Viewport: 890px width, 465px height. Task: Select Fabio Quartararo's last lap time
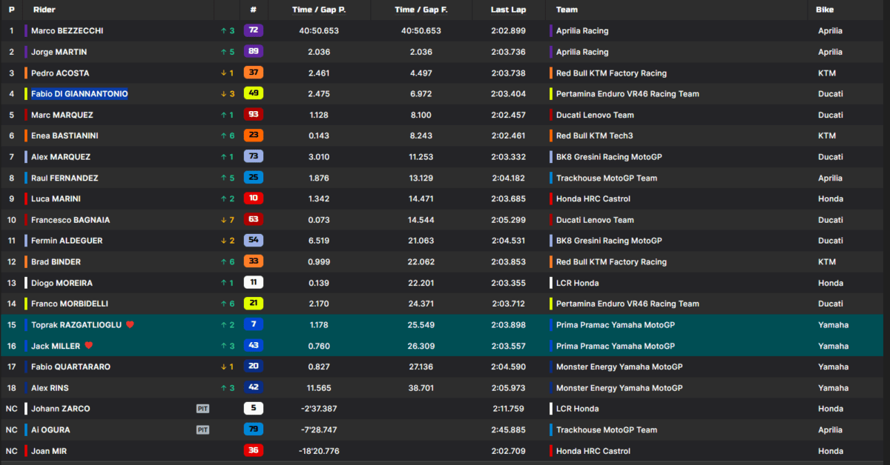click(x=508, y=367)
